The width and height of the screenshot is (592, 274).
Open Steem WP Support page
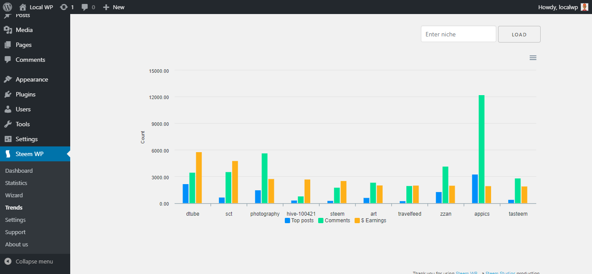click(x=15, y=232)
